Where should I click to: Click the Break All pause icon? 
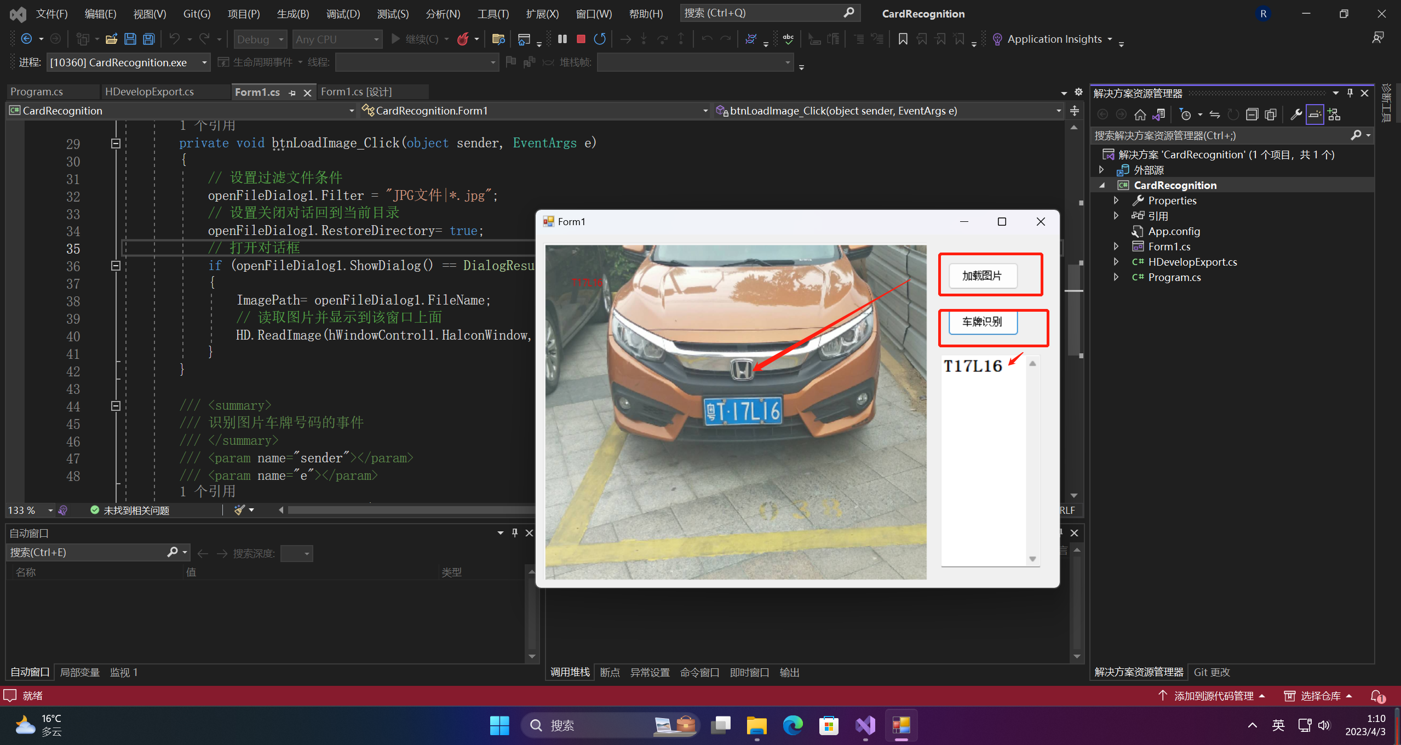(562, 39)
